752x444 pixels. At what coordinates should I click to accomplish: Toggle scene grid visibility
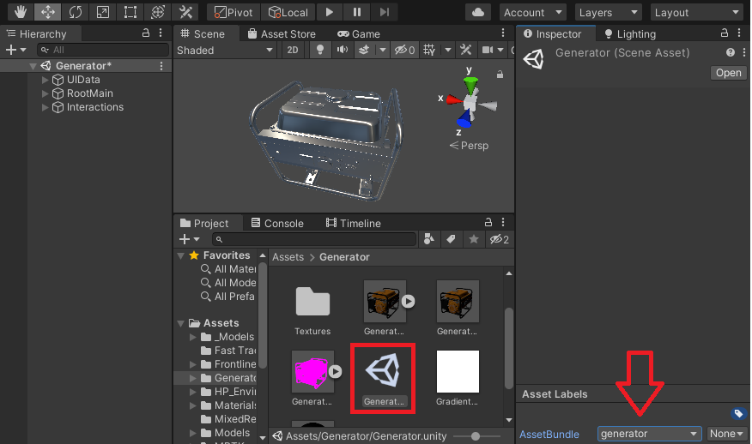(x=429, y=51)
